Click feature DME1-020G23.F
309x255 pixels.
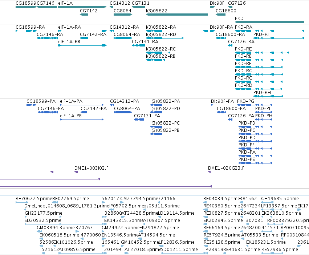pos(226,168)
